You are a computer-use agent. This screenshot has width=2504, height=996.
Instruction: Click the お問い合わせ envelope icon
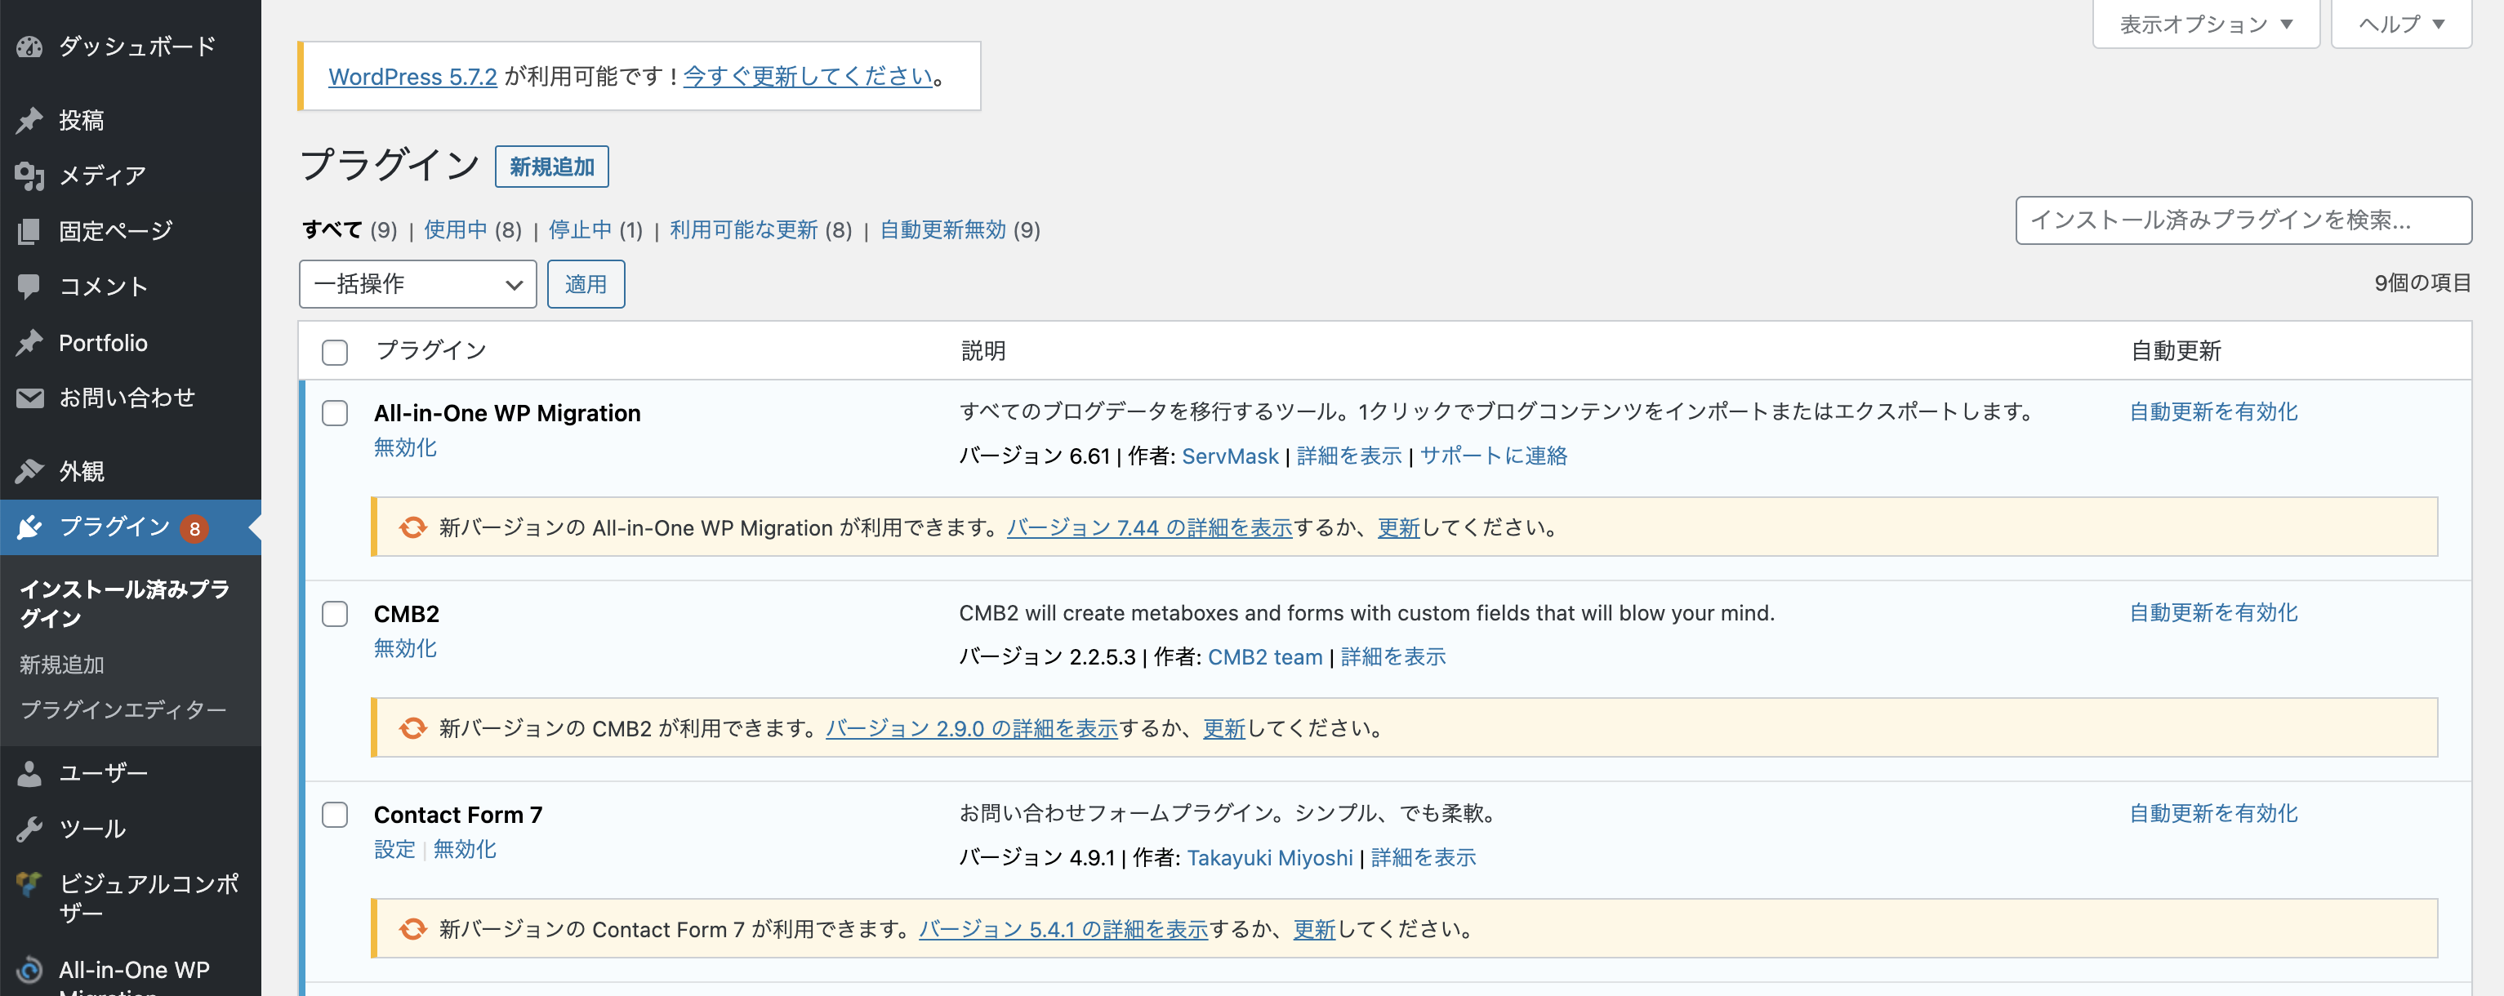[x=29, y=398]
